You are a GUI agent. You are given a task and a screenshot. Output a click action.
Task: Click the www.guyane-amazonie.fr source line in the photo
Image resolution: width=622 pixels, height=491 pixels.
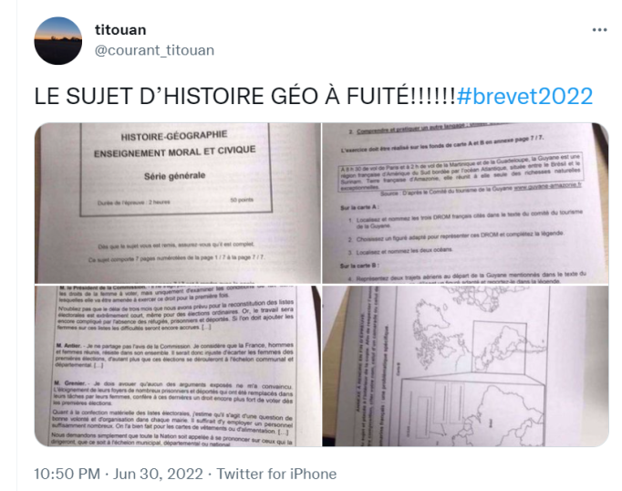pos(481,190)
